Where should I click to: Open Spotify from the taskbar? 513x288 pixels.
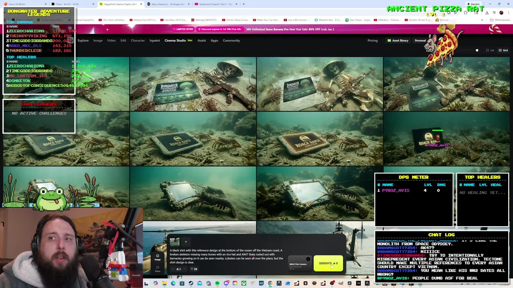217,284
